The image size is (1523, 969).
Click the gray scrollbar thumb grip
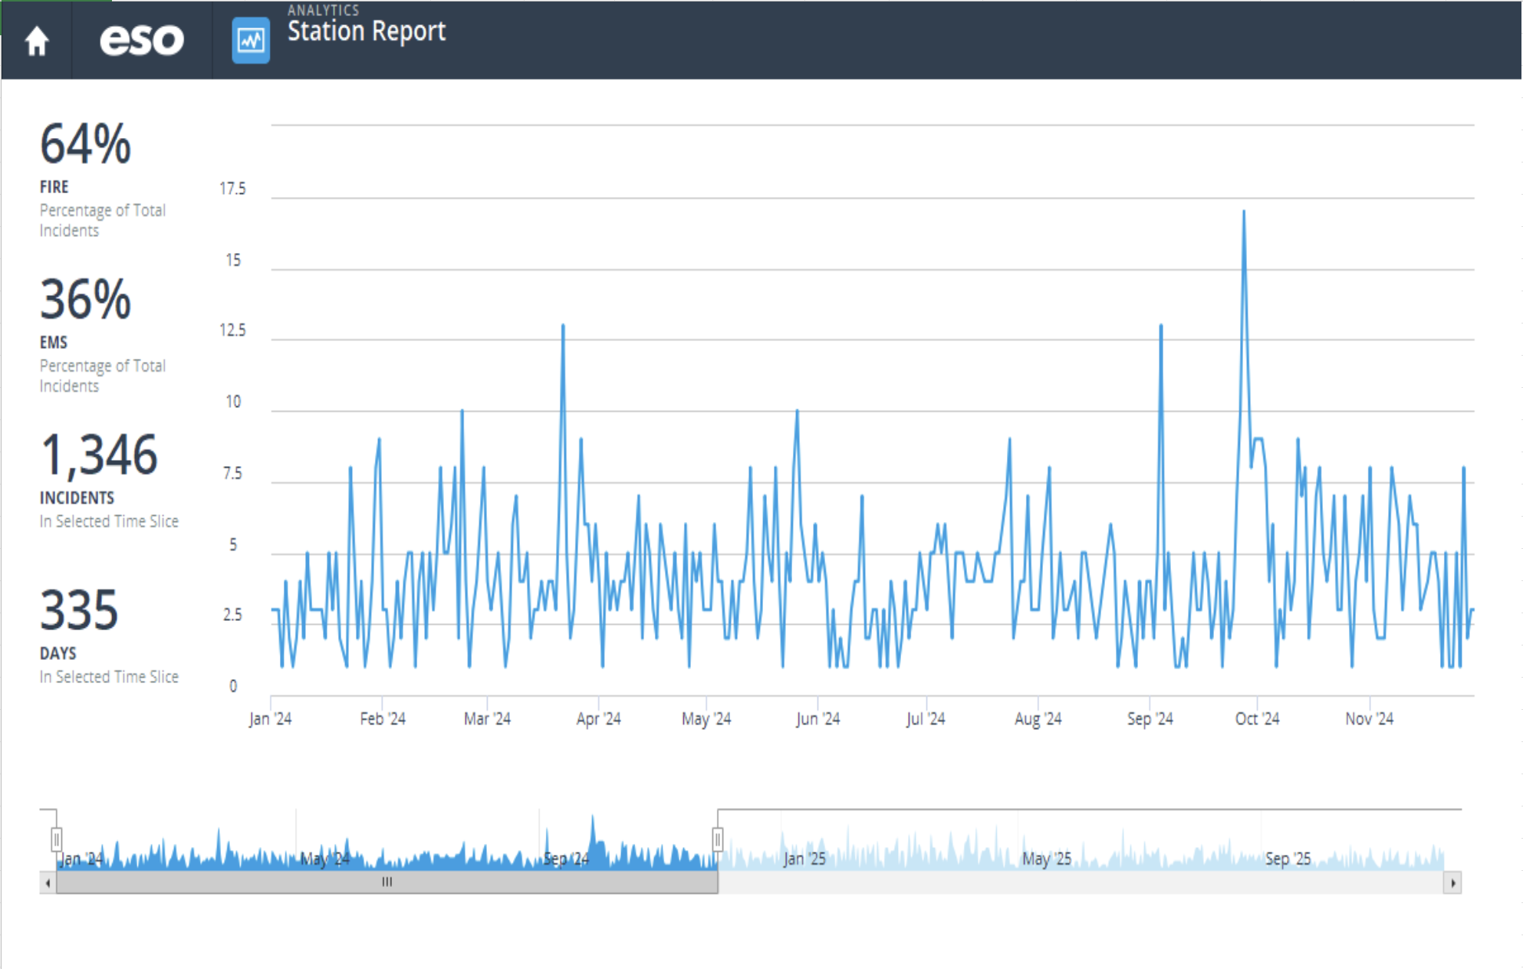pos(387,882)
